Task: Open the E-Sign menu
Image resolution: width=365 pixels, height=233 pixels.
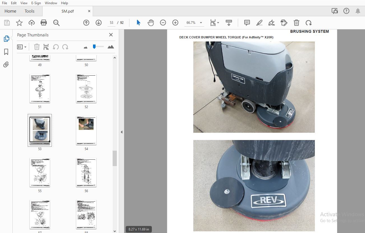Action: tap(36, 3)
